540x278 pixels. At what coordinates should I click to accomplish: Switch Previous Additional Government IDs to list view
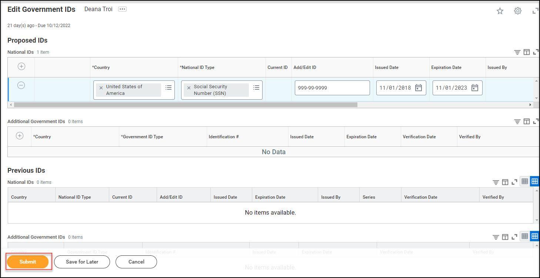[525, 236]
